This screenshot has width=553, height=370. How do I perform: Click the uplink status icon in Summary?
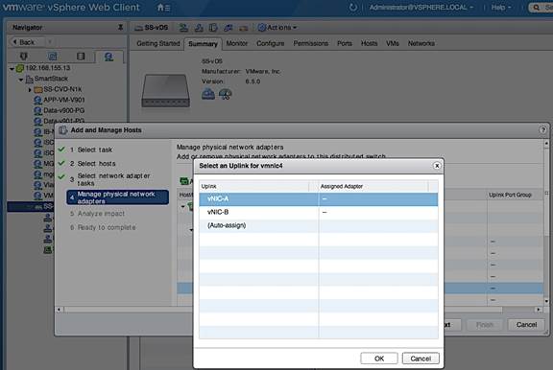(x=208, y=94)
